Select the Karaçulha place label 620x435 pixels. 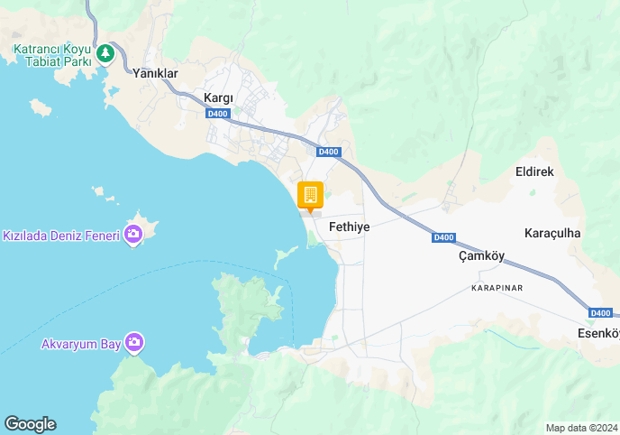[x=552, y=233]
